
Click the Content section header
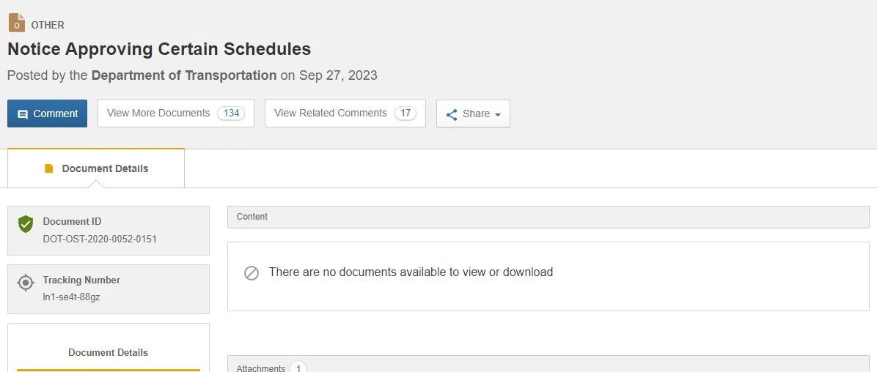click(548, 217)
